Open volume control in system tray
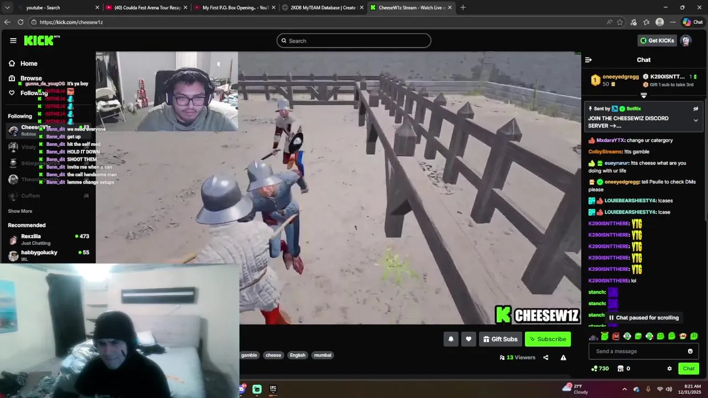The image size is (708, 398). 669,389
